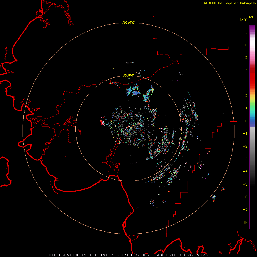Click the DZD product label above the color scale
This screenshot has height=257, width=257.
click(251, 17)
